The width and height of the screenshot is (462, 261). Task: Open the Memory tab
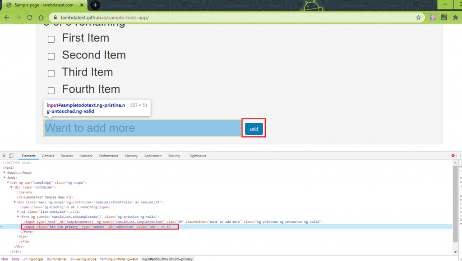point(131,156)
